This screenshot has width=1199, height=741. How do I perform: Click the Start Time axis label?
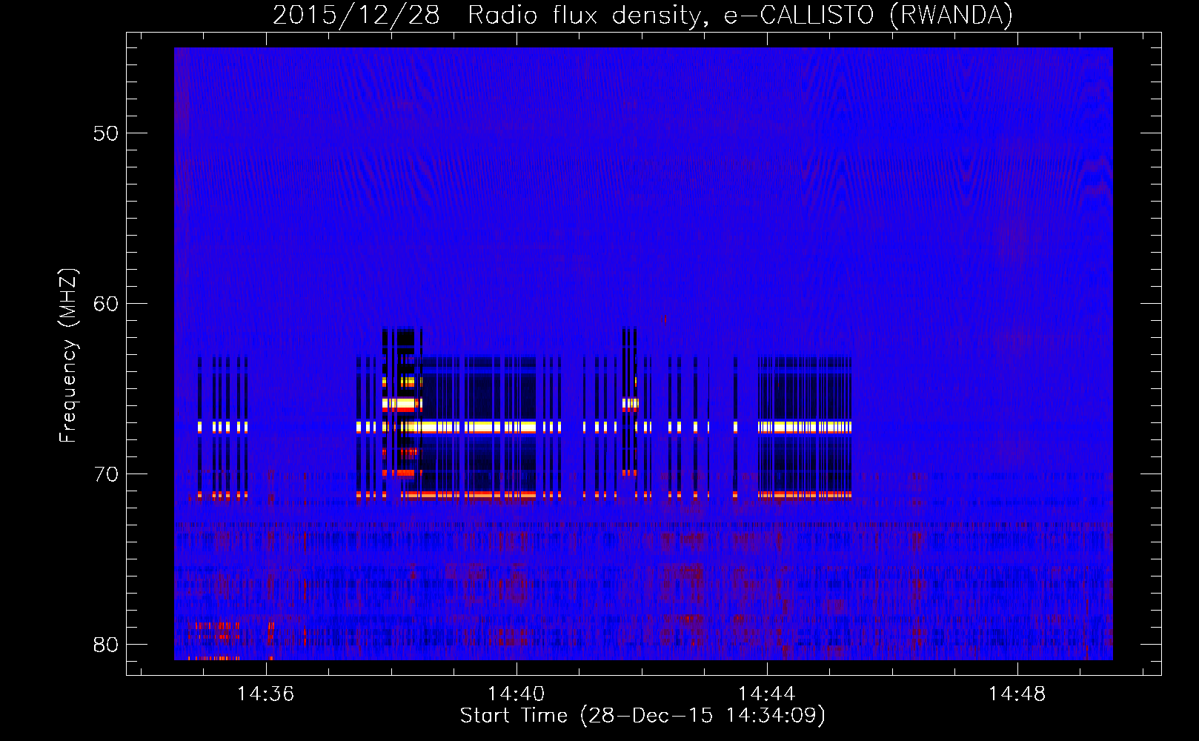click(x=642, y=716)
